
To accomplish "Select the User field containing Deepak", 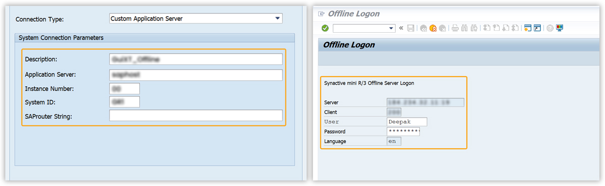I will tap(406, 122).
